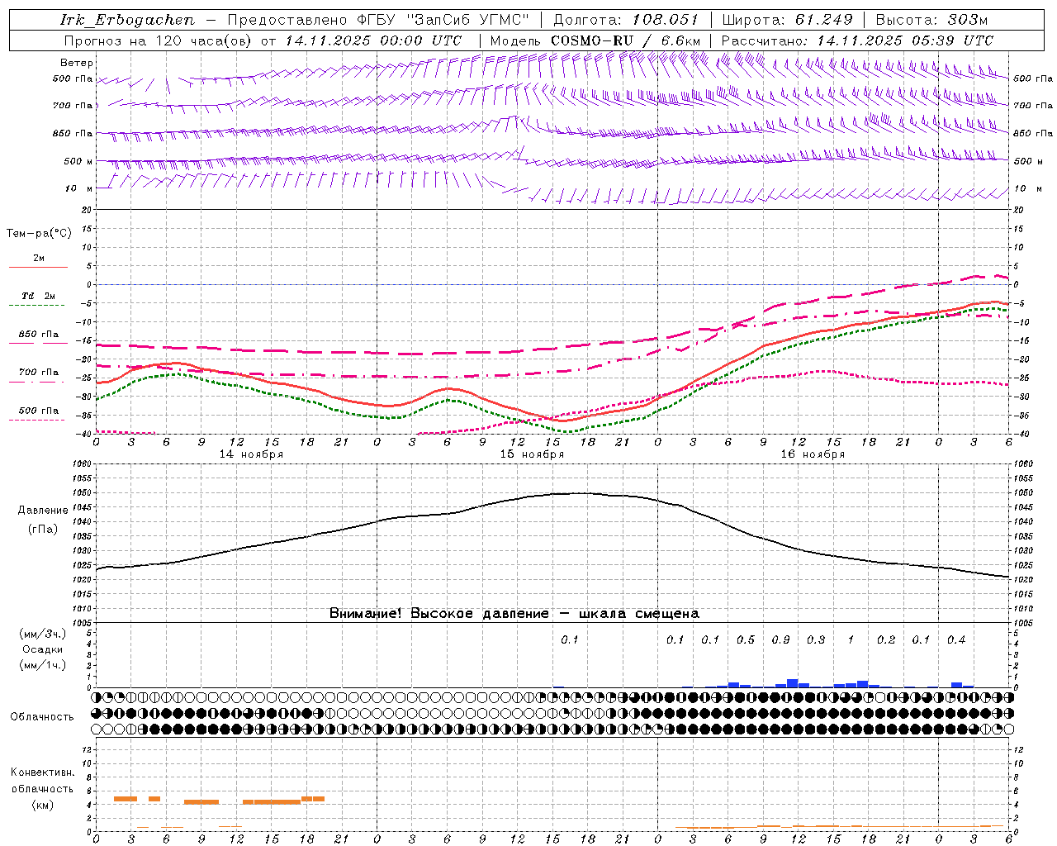Click the latitude value Широта: 61.249
Image resolution: width=1057 pixels, height=846 pixels.
point(787,20)
